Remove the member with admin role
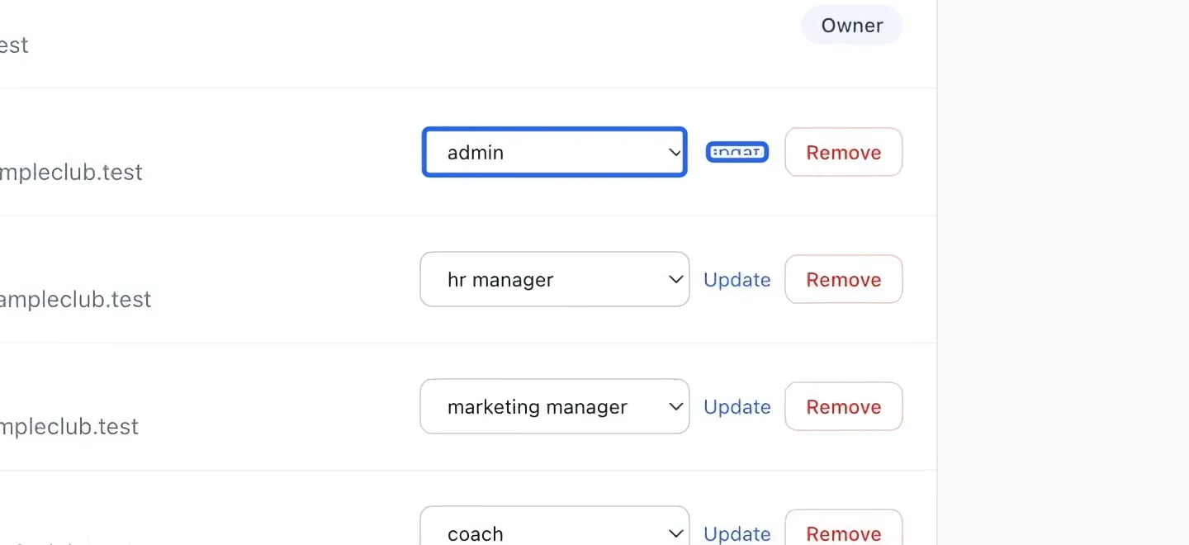 (843, 152)
